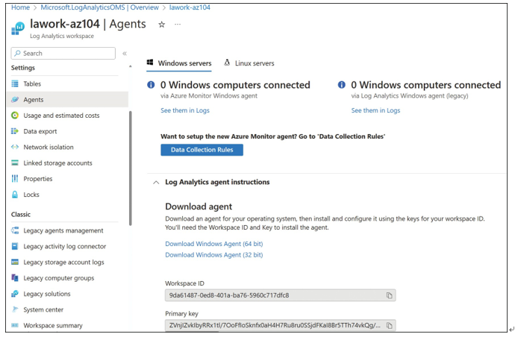
Task: Click the favorite star icon beside Agents title
Action: [x=161, y=25]
